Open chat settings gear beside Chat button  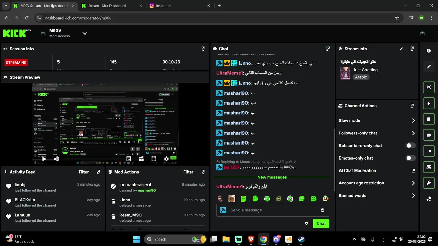coord(306,223)
